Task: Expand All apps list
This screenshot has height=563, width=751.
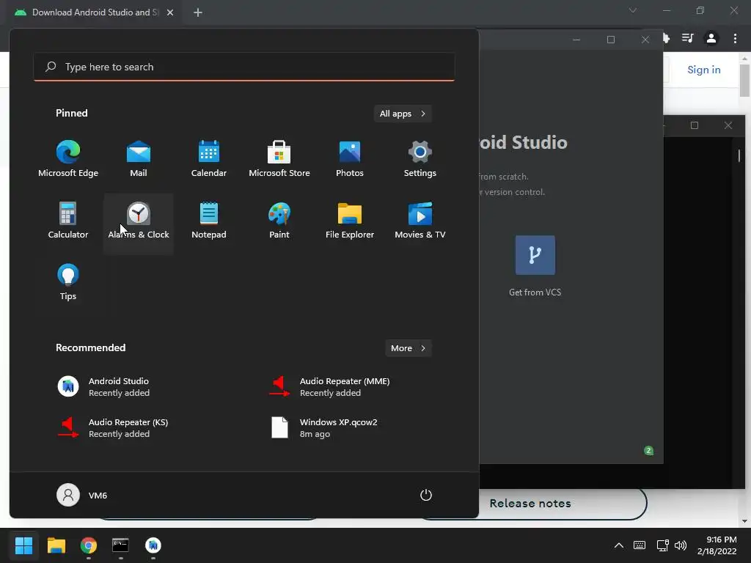Action: (x=403, y=114)
